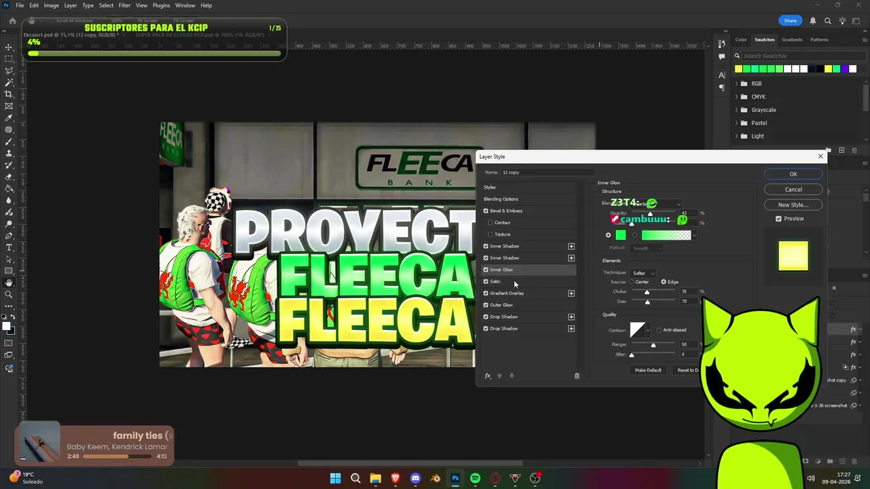
Task: Collapse the right panels with double arrow
Action: pos(864,31)
